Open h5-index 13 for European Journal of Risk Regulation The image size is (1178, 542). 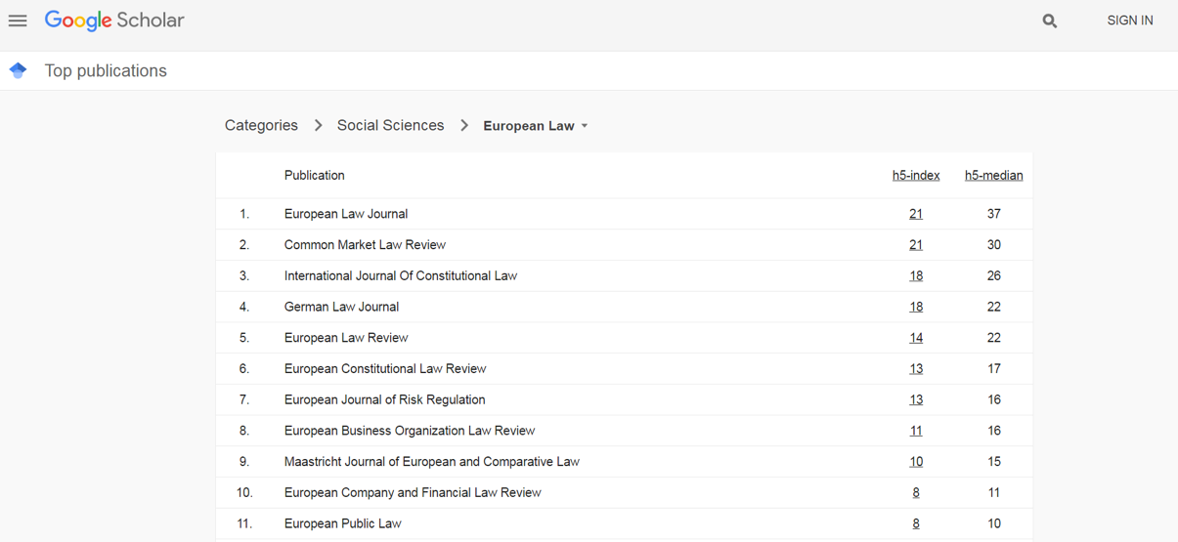(x=916, y=399)
